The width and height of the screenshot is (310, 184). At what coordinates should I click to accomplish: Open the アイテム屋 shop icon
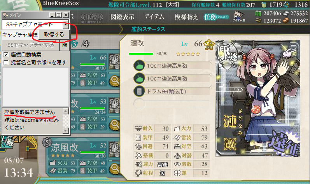pos(239,16)
